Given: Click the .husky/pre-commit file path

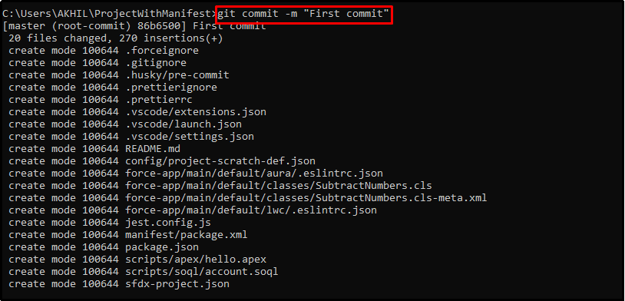Looking at the screenshot, I should coord(177,75).
